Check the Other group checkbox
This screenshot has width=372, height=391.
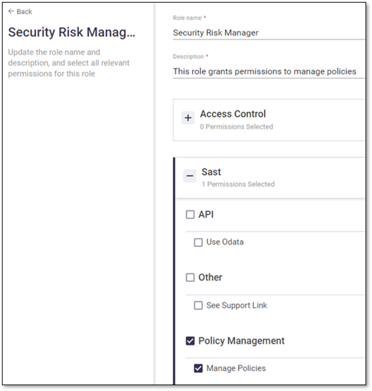(190, 277)
